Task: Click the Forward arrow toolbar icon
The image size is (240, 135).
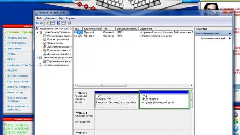Action: pos(42,23)
